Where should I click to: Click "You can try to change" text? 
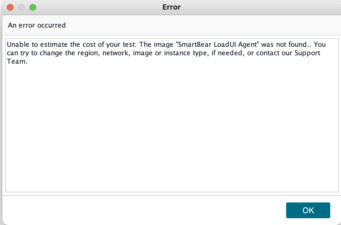[42, 53]
